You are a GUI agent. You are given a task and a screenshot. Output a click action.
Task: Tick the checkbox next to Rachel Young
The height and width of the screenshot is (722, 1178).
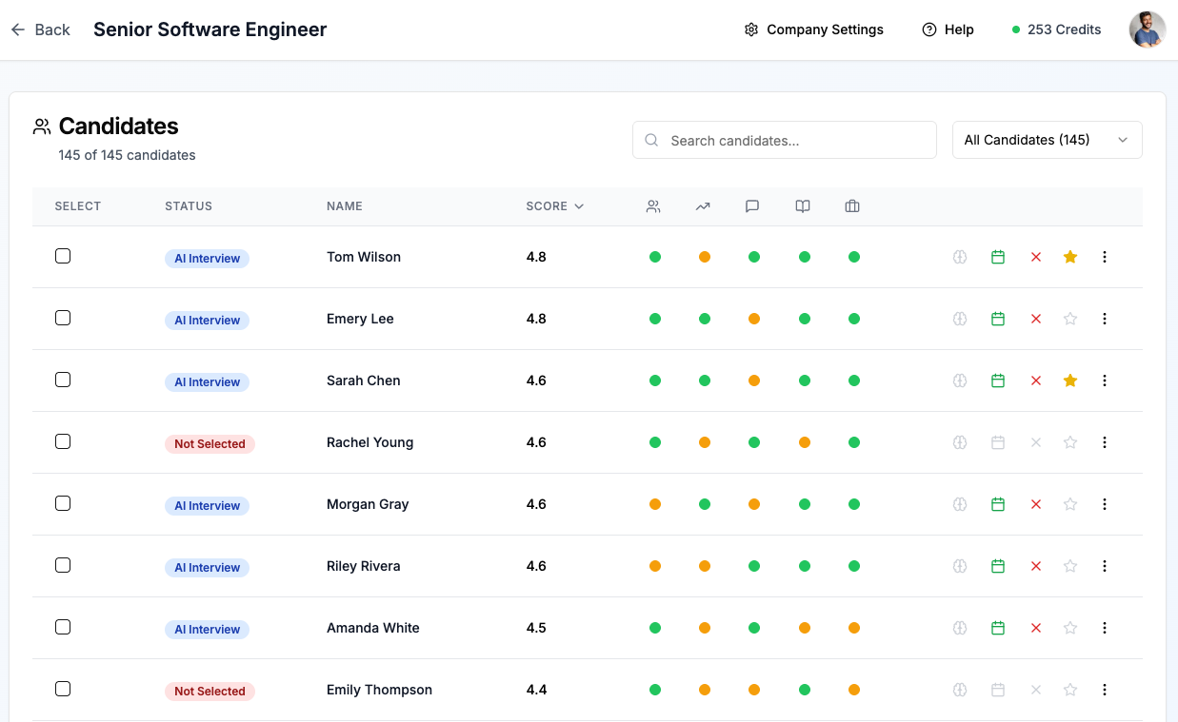click(x=63, y=441)
